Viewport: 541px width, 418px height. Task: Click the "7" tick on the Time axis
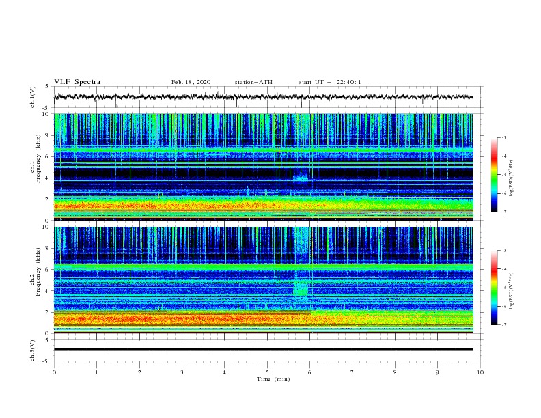coord(352,372)
